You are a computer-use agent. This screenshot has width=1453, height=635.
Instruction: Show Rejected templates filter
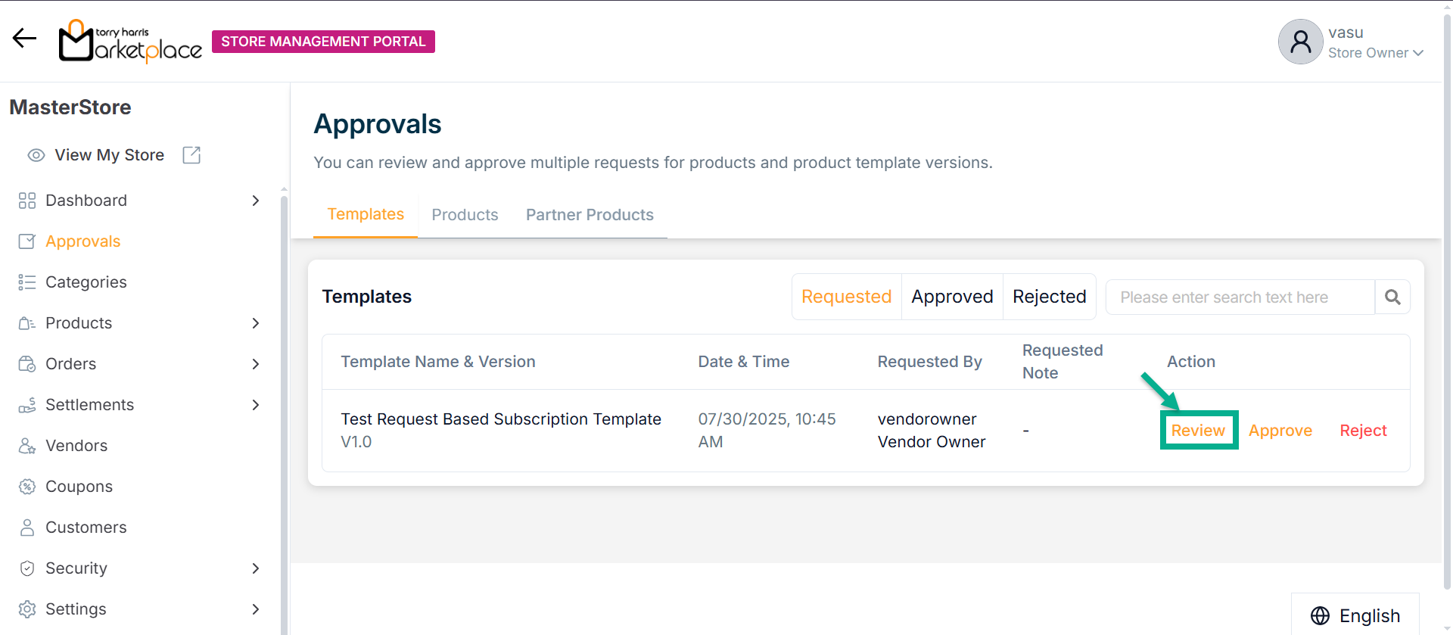coord(1049,297)
